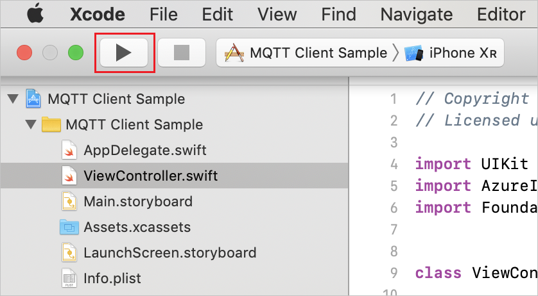Click the Run (play) button

124,53
